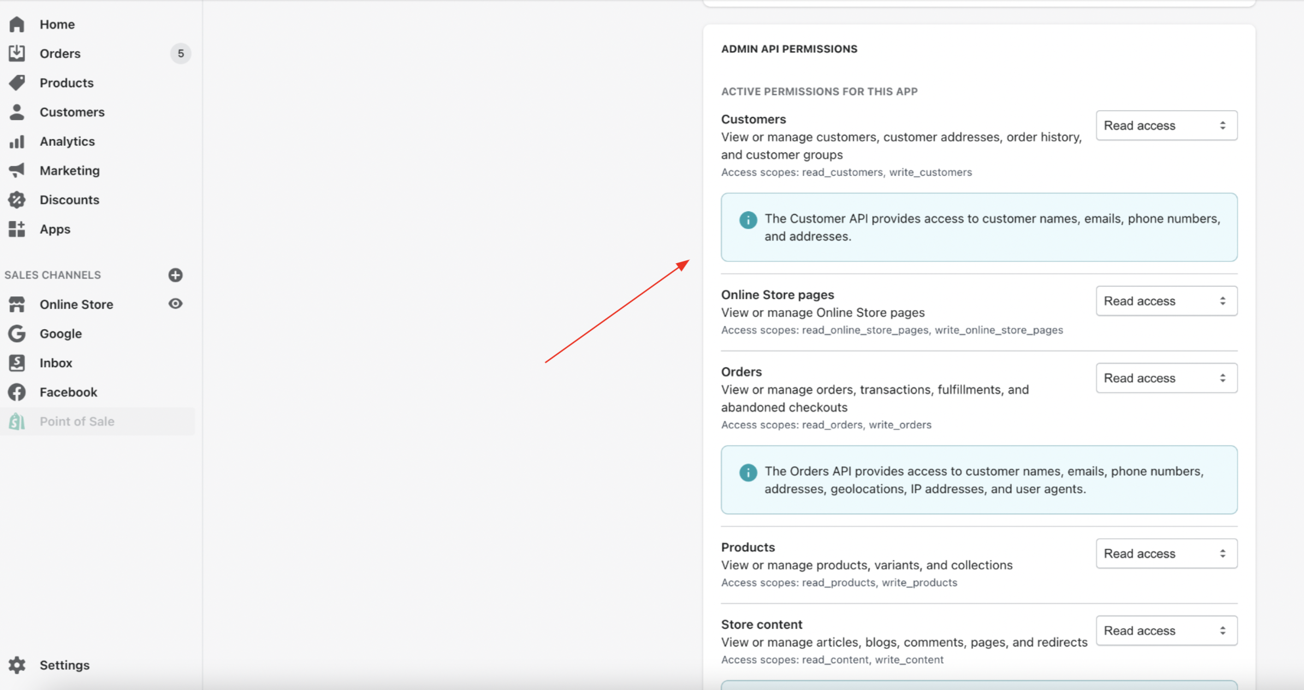Change Orders permission access dropdown

[x=1166, y=378]
